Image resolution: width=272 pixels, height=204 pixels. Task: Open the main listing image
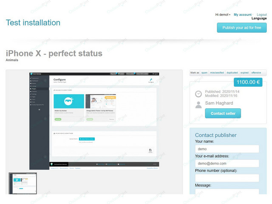(x=94, y=121)
